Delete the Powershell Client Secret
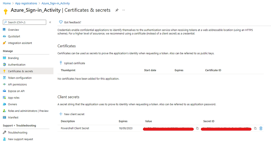 click(x=261, y=128)
